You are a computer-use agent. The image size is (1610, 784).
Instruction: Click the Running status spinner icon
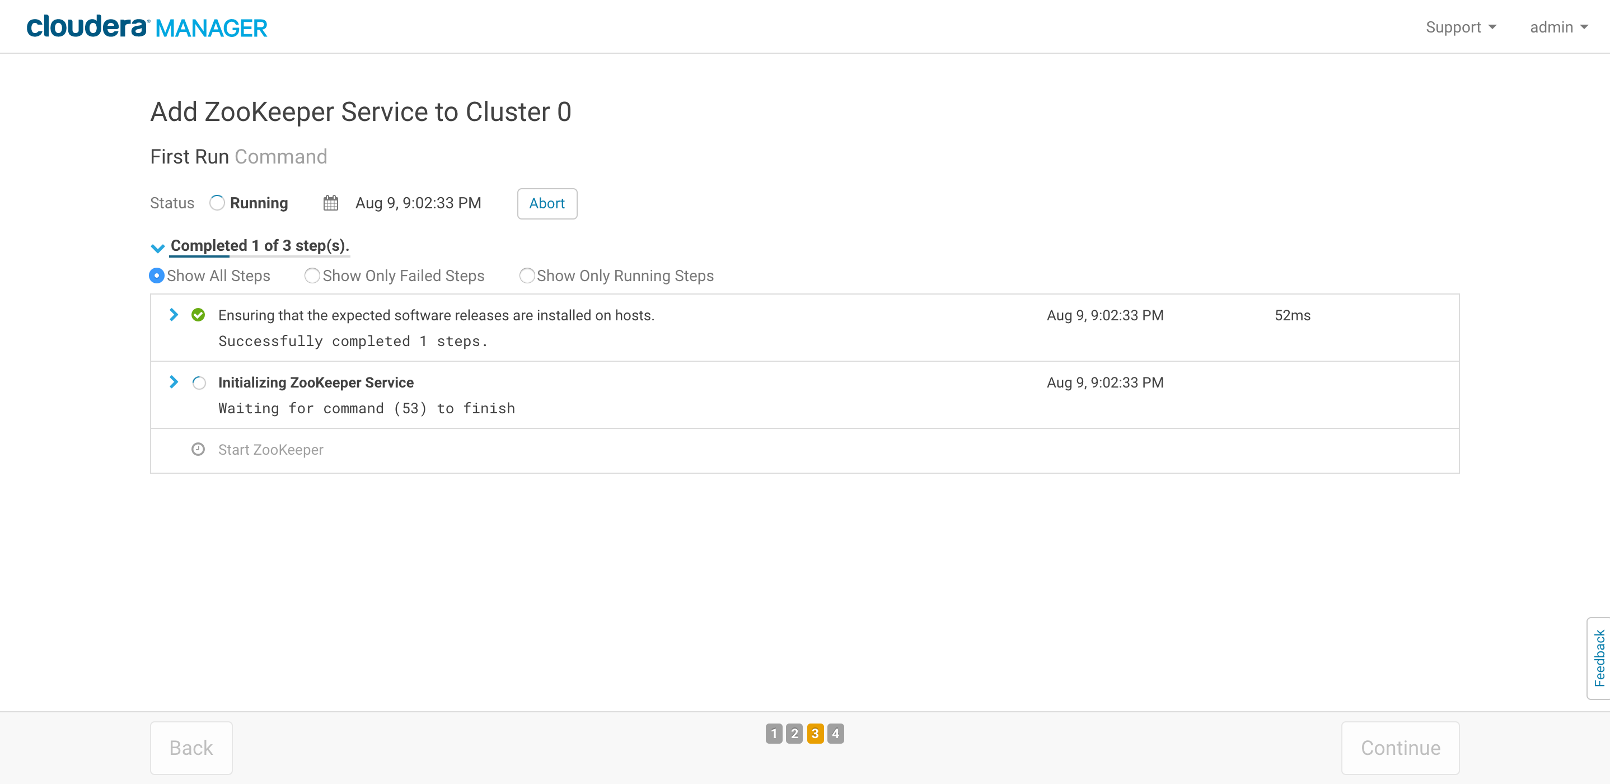(x=217, y=203)
